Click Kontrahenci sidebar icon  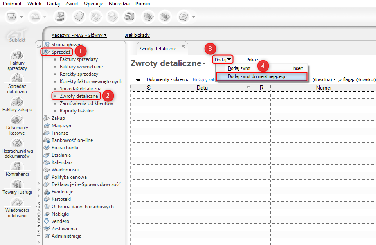17,167
